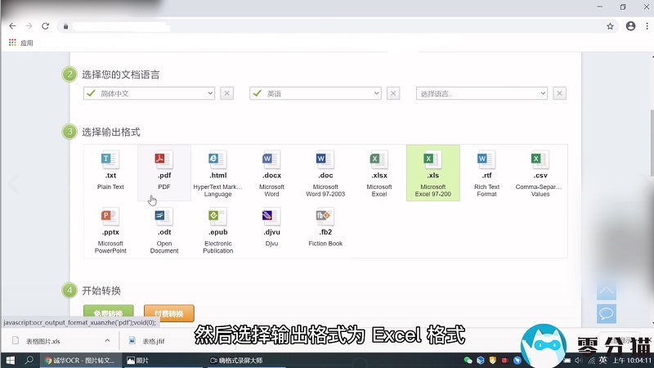Select the .pptx Microsoft PowerPoint format
Viewport: 654px width, 368px height.
[110, 218]
